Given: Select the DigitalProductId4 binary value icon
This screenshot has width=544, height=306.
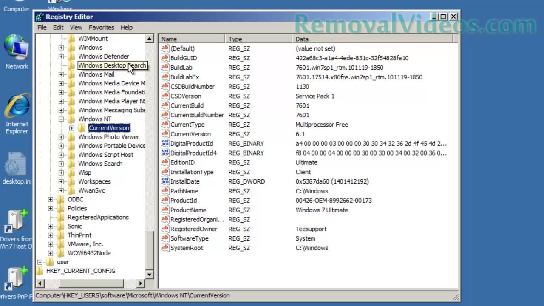Looking at the screenshot, I should tap(165, 153).
